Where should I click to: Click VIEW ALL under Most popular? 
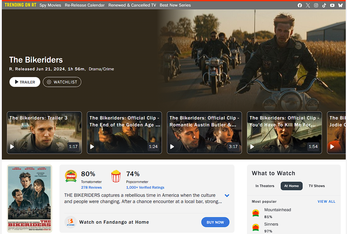pos(326,201)
